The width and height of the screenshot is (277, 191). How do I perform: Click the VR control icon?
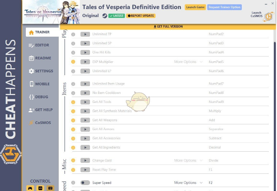coord(40,188)
